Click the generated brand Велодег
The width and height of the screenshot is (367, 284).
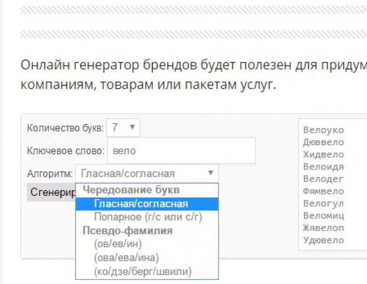[x=323, y=179]
